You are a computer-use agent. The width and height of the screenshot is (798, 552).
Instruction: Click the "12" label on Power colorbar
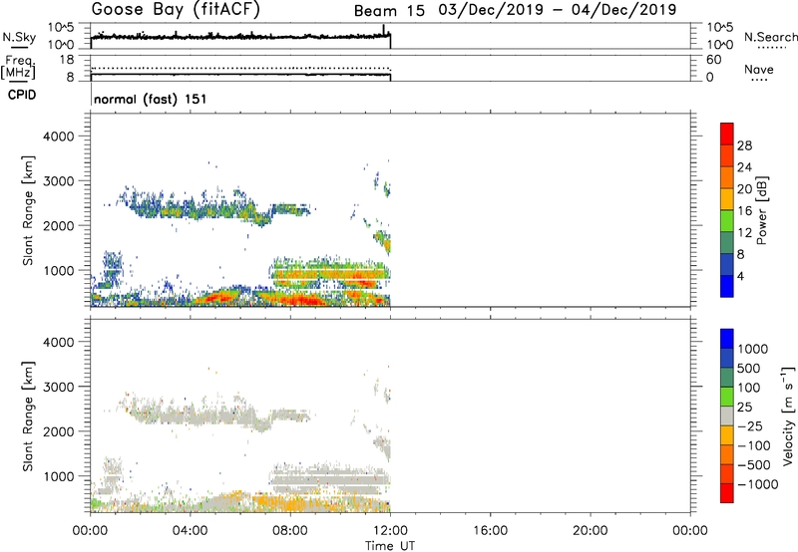click(744, 233)
